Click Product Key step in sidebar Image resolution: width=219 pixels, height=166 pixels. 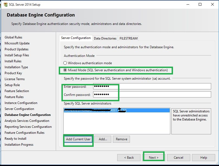pyautogui.click(x=13, y=73)
